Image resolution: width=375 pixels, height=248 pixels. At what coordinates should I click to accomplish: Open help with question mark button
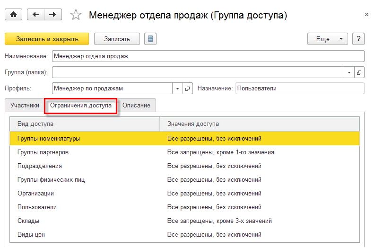point(359,39)
